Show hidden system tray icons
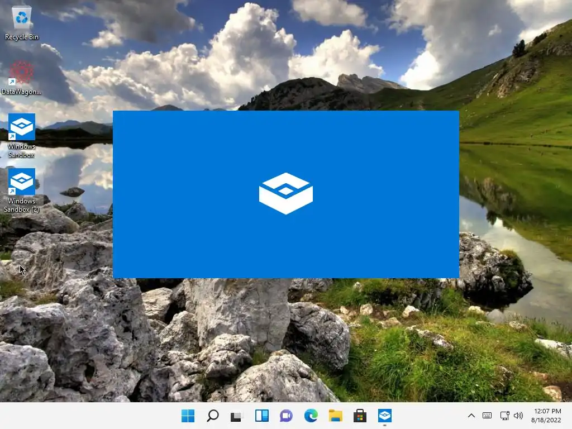The image size is (572, 429). [471, 416]
